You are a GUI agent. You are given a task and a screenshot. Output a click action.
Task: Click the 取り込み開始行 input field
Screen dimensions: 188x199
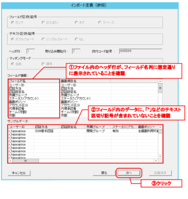76,51
